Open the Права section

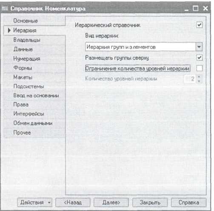21,105
